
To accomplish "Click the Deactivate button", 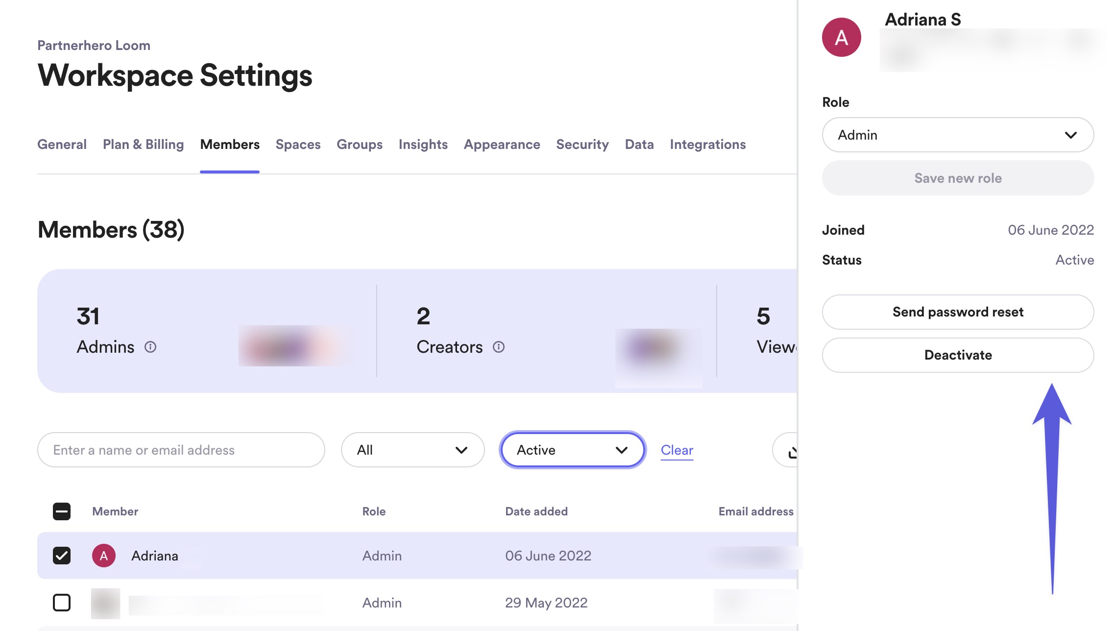I will point(958,355).
